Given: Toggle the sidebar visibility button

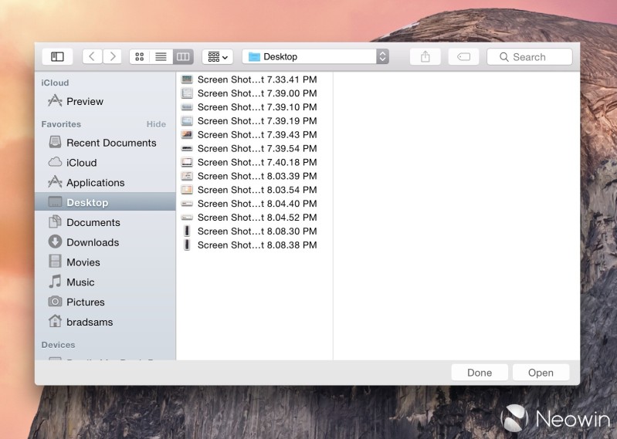Looking at the screenshot, I should (x=57, y=56).
